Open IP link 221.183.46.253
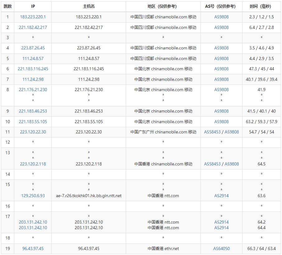The height and width of the screenshot is (255, 282). point(33,111)
